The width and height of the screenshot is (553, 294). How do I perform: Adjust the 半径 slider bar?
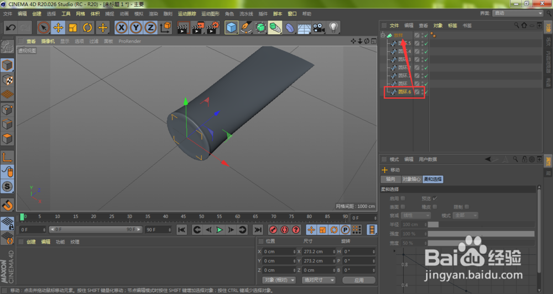pyautogui.click(x=481, y=224)
